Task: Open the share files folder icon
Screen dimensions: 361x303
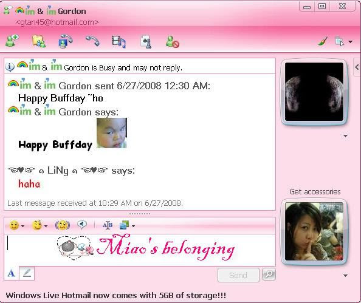Action: coord(38,41)
